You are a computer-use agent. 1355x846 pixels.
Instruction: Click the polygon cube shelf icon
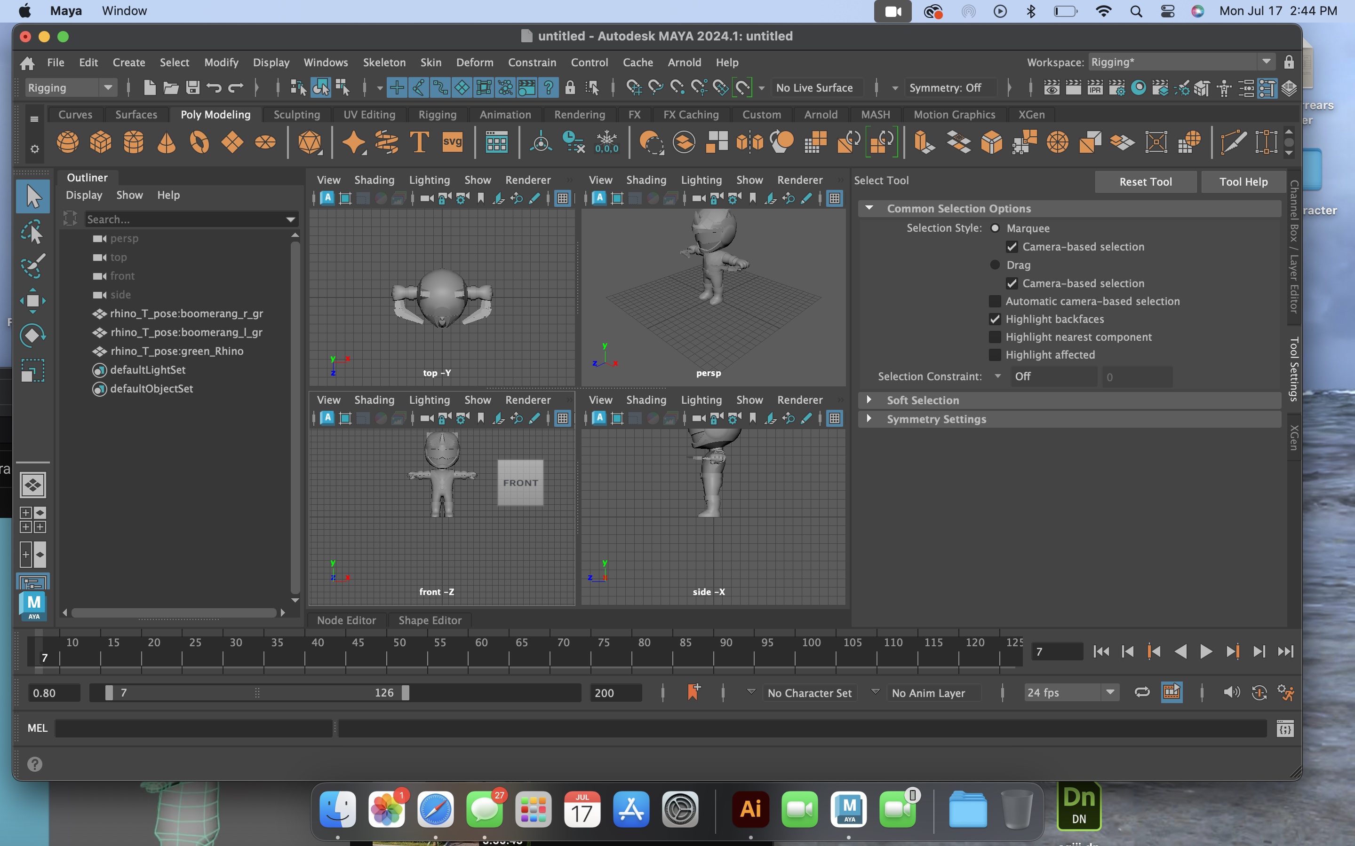[101, 143]
